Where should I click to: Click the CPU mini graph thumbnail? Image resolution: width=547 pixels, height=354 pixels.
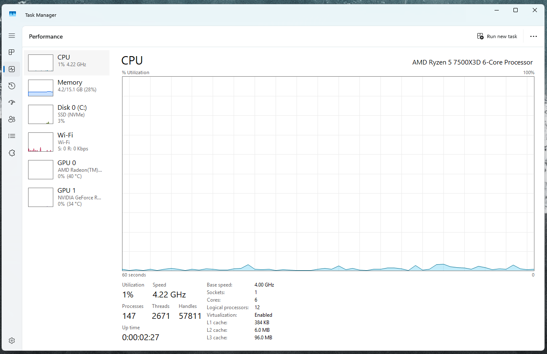(x=41, y=63)
